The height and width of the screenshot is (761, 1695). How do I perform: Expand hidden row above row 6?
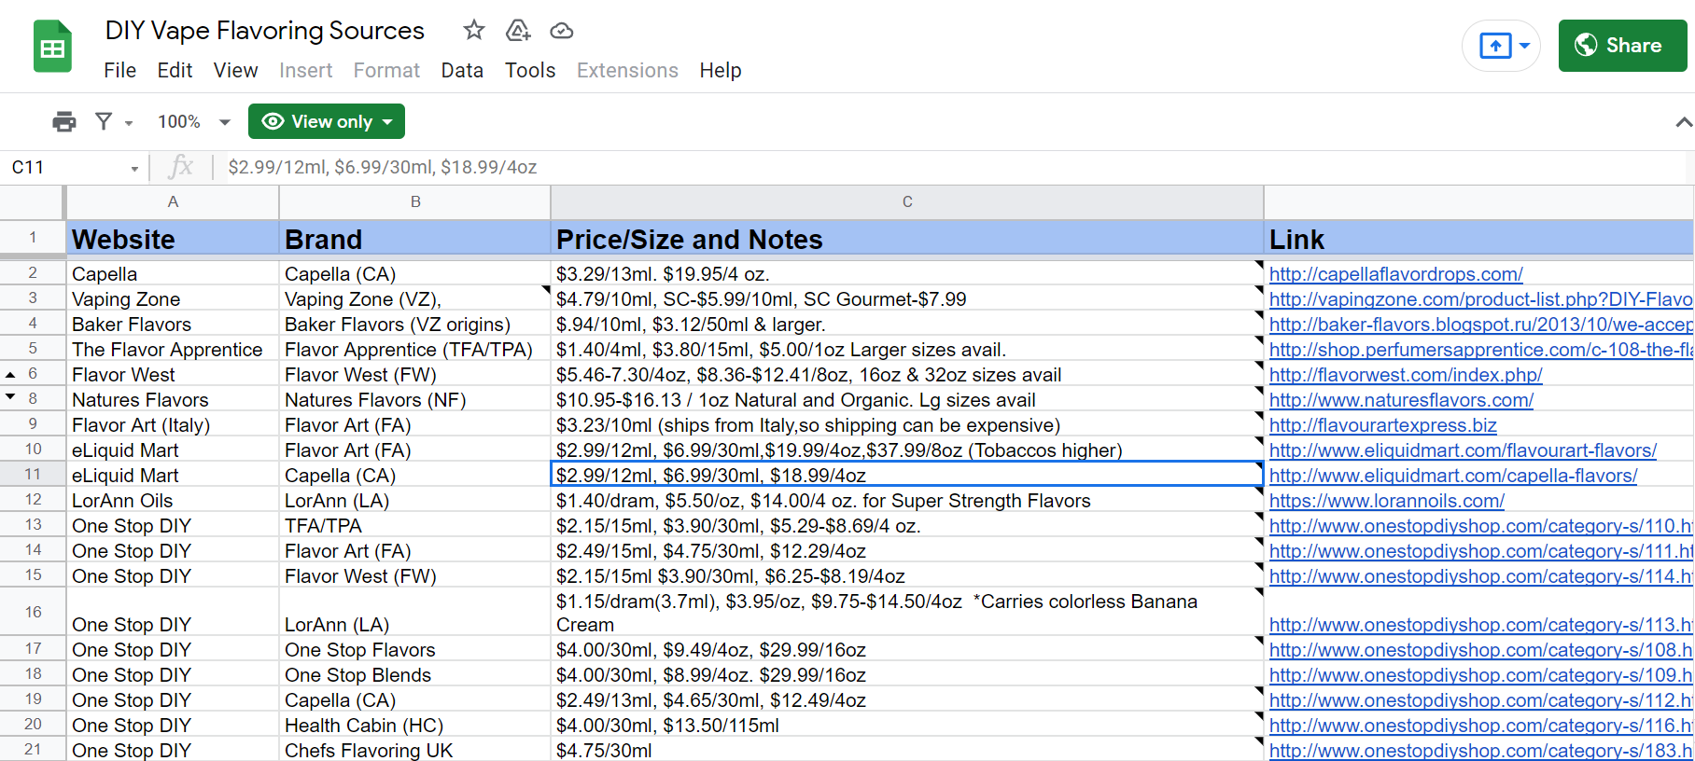(x=10, y=374)
